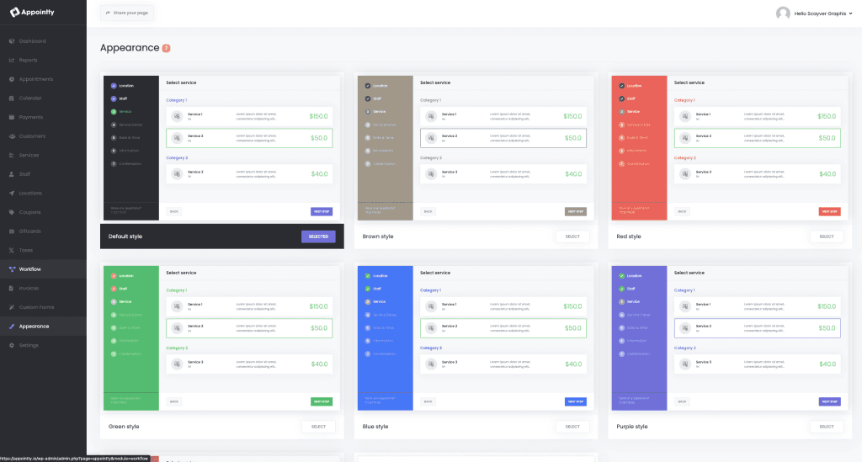862x462 pixels.
Task: Open Coupons via its sidebar icon
Action: click(11, 212)
